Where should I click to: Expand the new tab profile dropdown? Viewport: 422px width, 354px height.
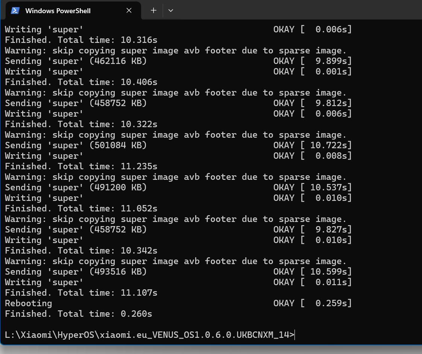point(171,11)
